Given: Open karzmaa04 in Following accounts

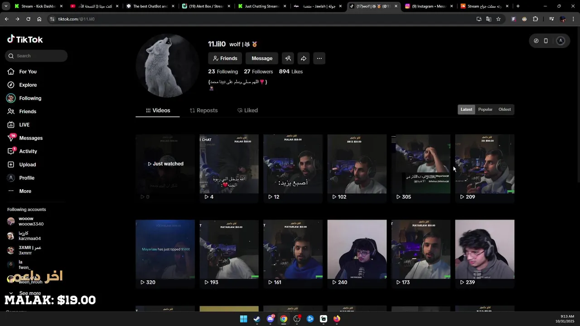Looking at the screenshot, I should tap(29, 236).
